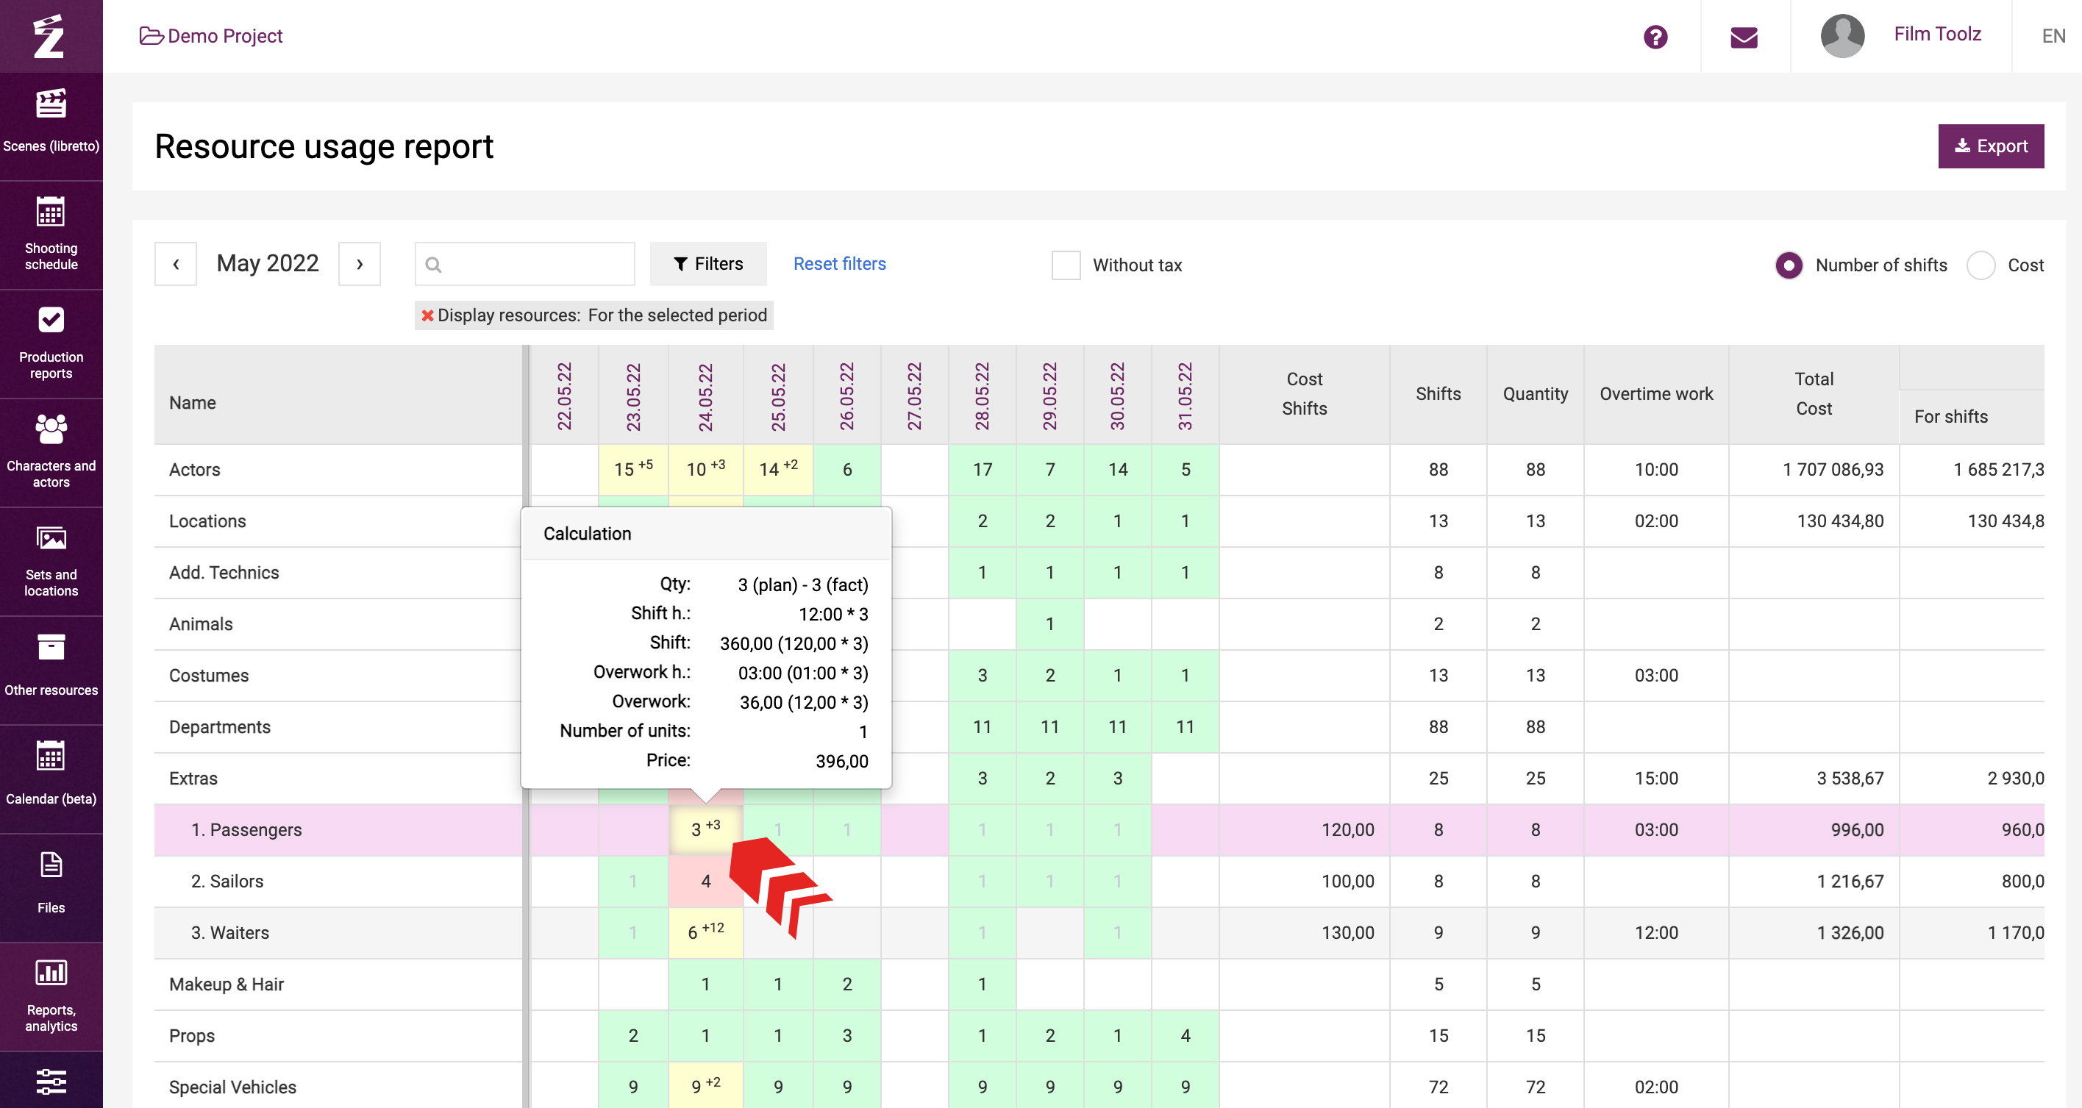Select Number of shifts radio button
The width and height of the screenshot is (2082, 1108).
pos(1789,265)
